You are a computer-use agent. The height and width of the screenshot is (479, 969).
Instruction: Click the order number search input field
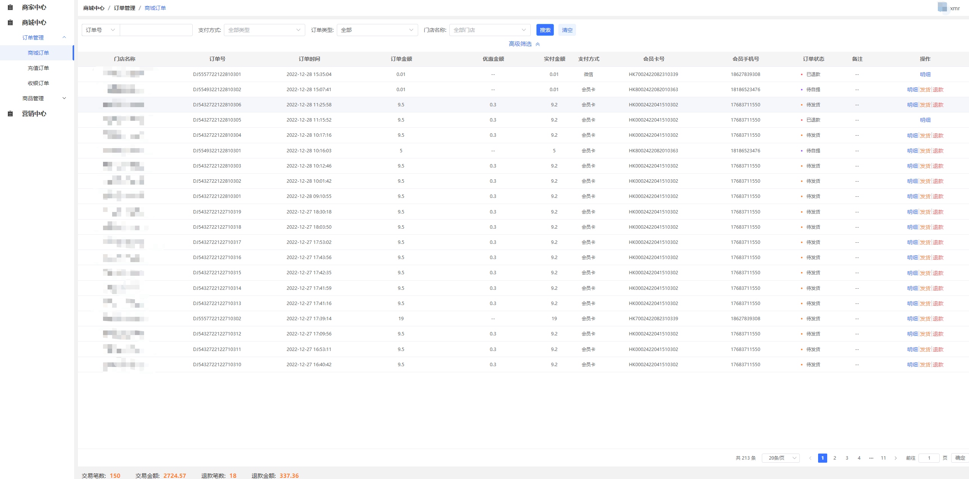(x=156, y=30)
